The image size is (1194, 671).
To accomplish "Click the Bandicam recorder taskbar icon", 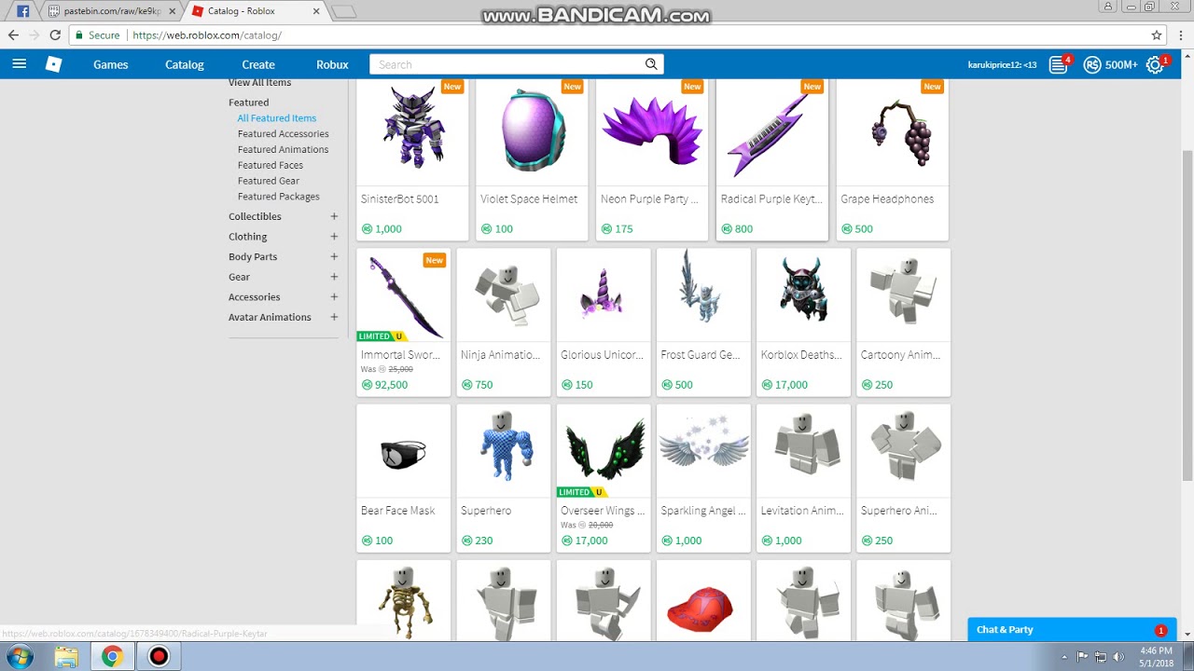I will point(159,657).
